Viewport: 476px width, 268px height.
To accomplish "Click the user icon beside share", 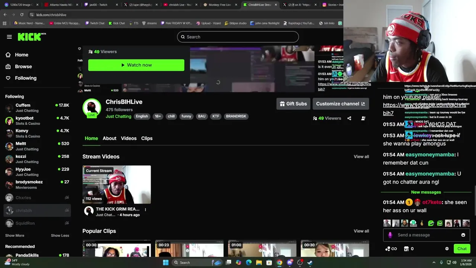I will click(x=363, y=118).
